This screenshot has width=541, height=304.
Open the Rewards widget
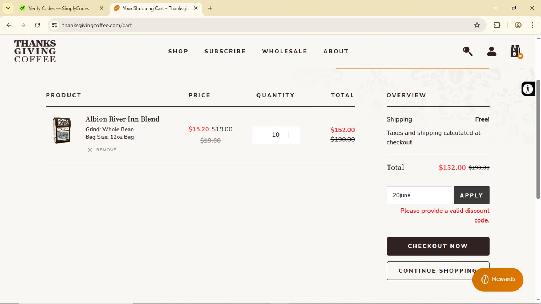point(498,279)
